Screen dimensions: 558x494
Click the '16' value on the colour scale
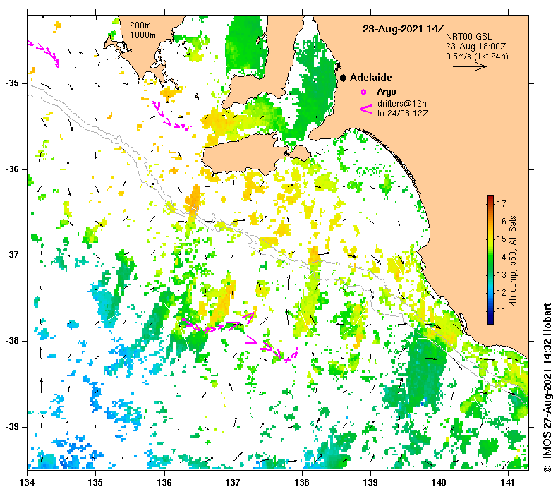(502, 222)
